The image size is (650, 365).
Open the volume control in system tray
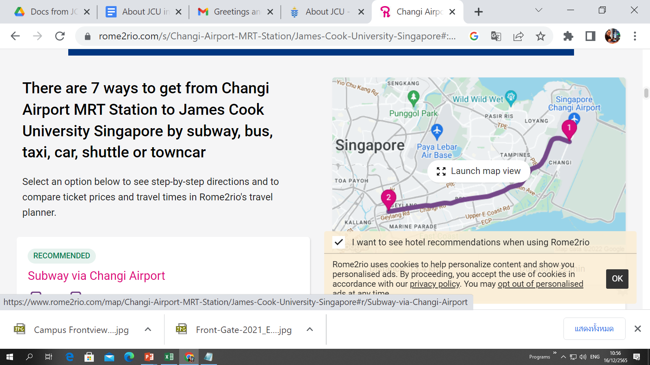583,357
